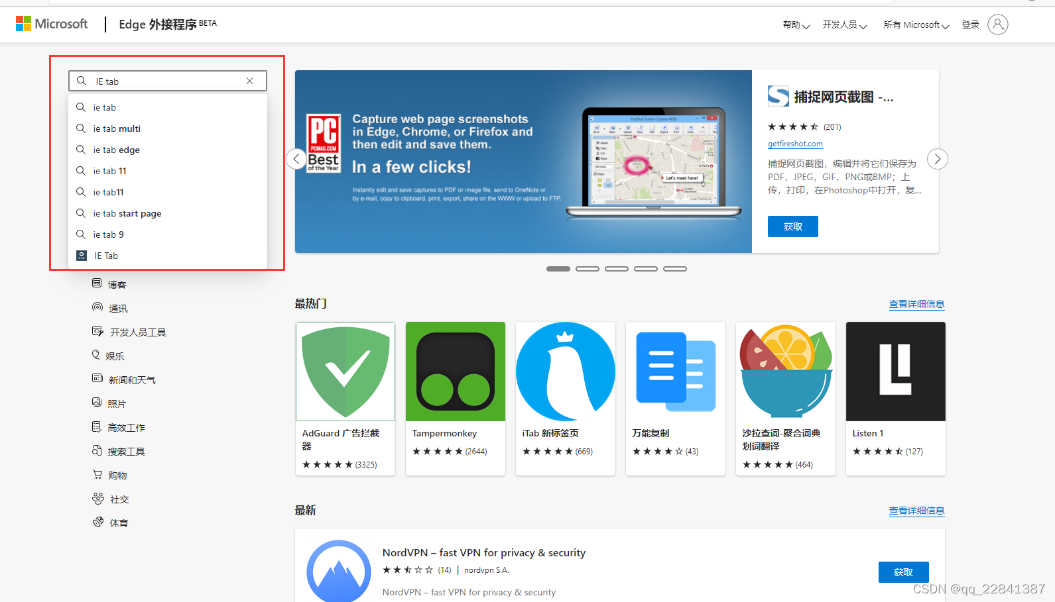Open 查看详细信息 link for 最新
The width and height of the screenshot is (1055, 602).
(x=916, y=511)
